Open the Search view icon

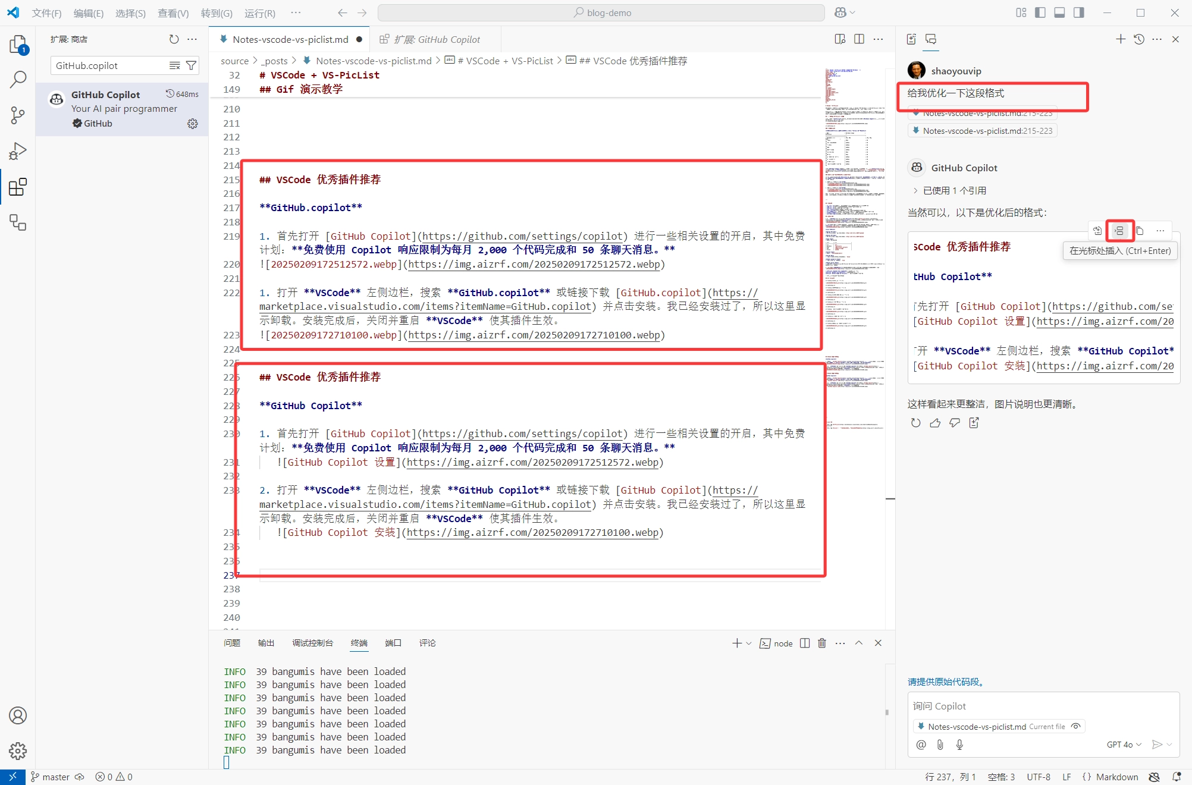[18, 79]
